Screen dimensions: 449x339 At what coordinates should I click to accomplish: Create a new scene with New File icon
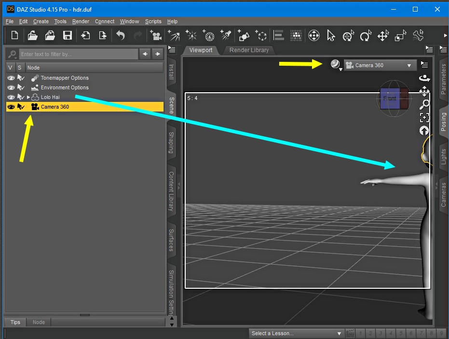pyautogui.click(x=14, y=36)
